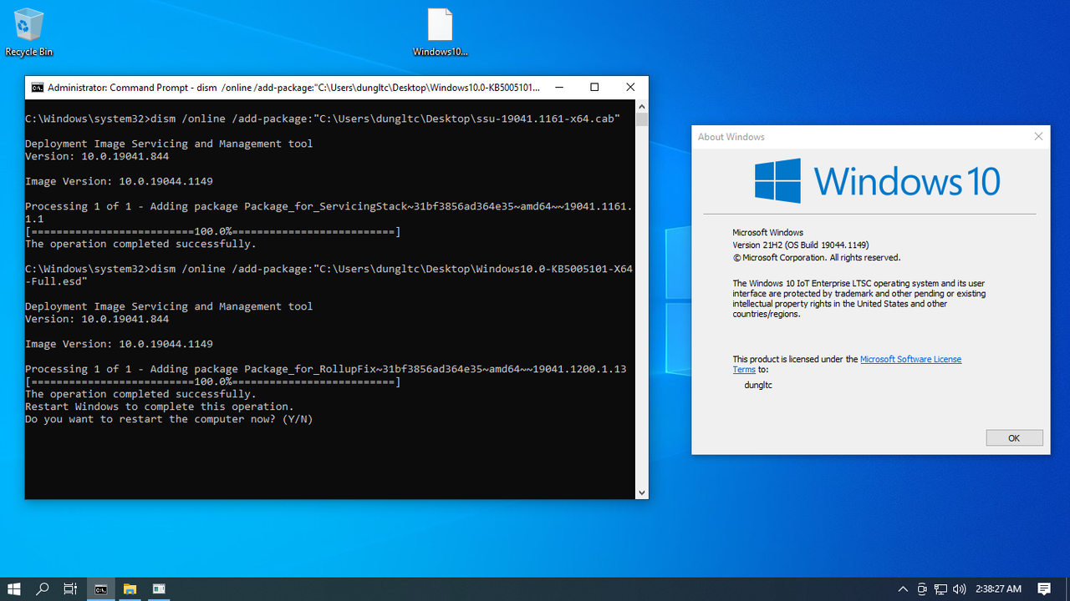This screenshot has height=601, width=1070.
Task: Minimize the Command Prompt window
Action: pyautogui.click(x=558, y=87)
